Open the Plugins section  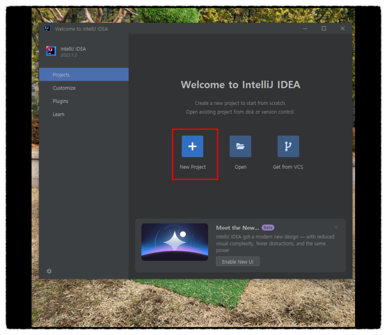60,101
